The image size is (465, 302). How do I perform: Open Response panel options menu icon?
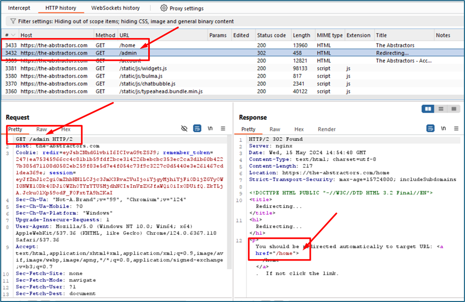click(x=457, y=128)
